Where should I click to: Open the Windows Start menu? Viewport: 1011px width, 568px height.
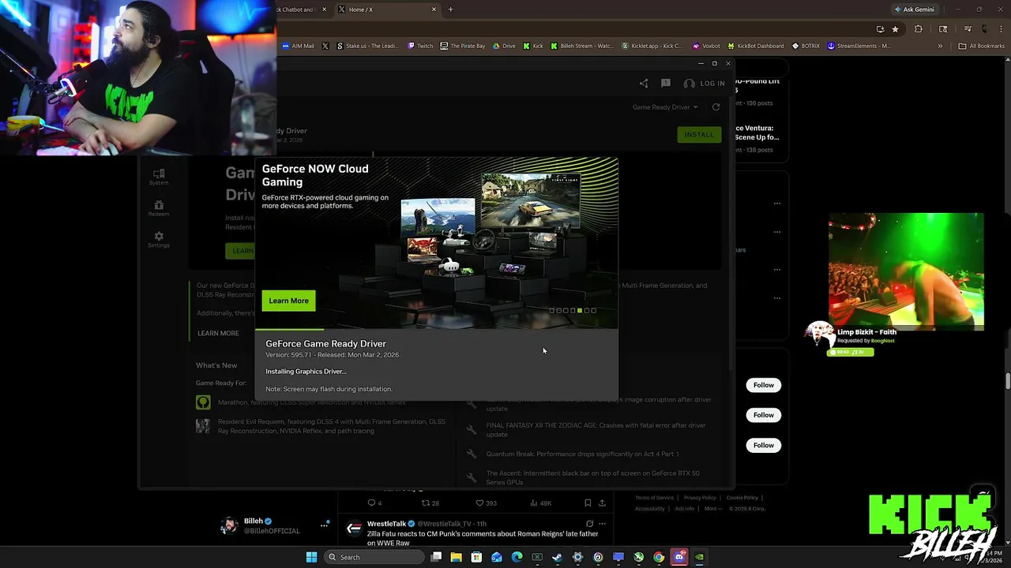point(311,558)
